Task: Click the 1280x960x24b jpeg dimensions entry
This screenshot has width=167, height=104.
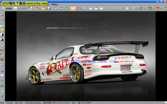Action: click(33, 103)
